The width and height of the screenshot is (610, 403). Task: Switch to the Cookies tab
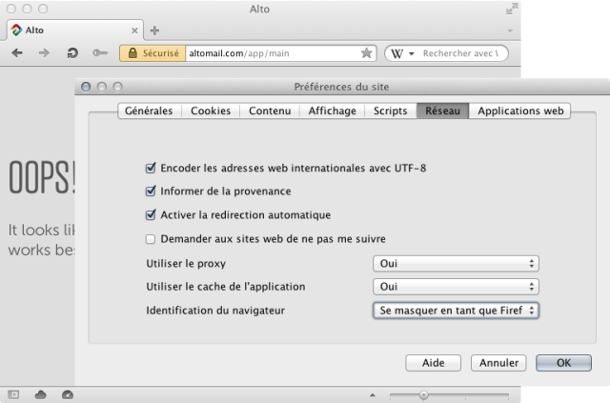(211, 111)
